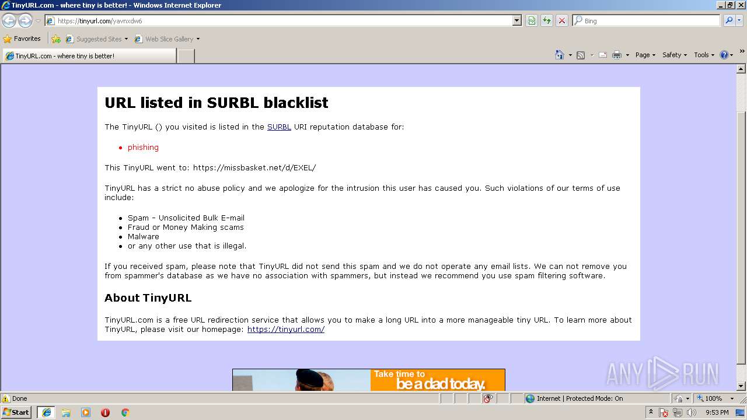Launch Windows Media Player from taskbar

86,412
